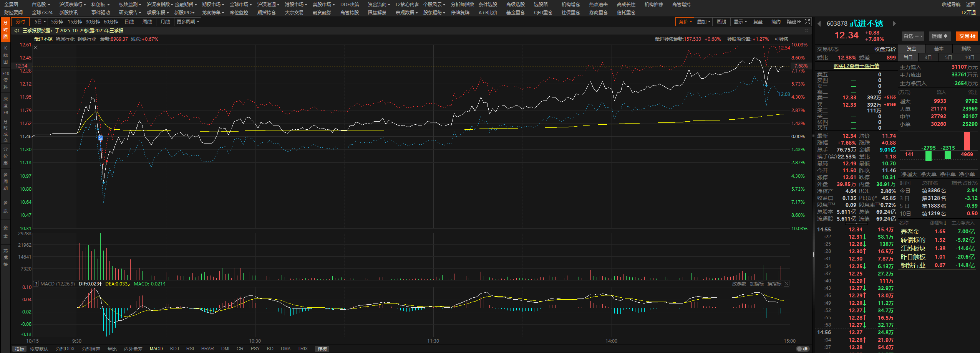Open 多周期 in sidebar

pyautogui.click(x=5, y=181)
